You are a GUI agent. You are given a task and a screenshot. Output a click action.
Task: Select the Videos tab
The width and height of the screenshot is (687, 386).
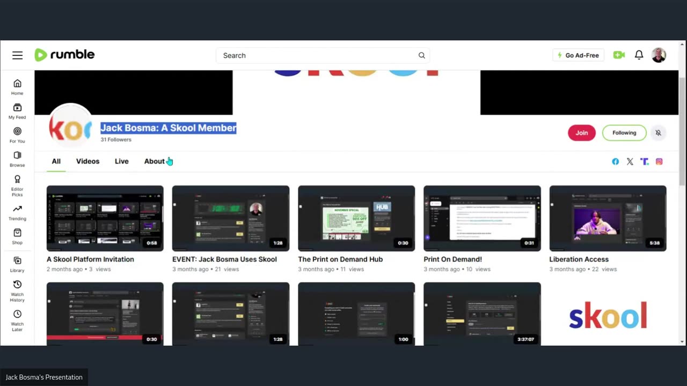pyautogui.click(x=87, y=161)
